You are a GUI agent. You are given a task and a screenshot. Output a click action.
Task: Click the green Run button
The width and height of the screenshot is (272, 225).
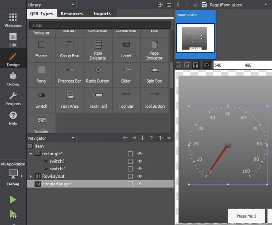pyautogui.click(x=13, y=200)
